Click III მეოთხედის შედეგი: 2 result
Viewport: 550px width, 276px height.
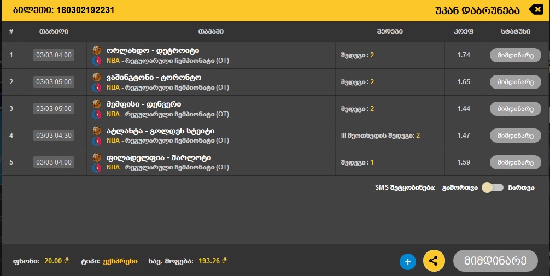380,136
